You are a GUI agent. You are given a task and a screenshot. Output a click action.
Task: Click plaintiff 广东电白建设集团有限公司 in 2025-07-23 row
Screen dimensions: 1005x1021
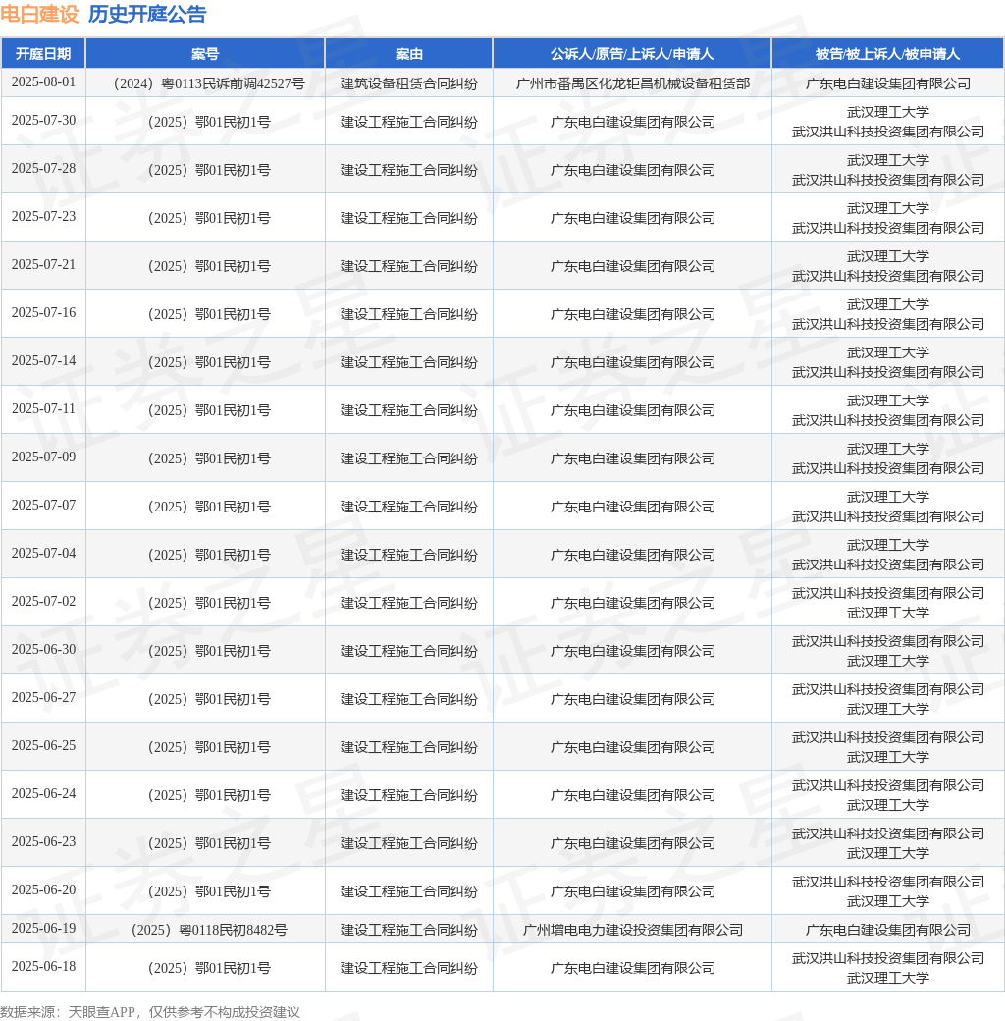click(633, 218)
